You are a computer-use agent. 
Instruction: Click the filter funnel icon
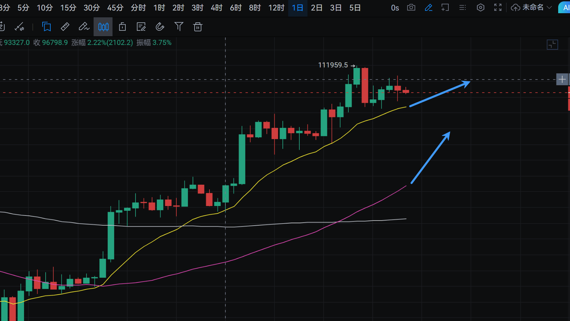[179, 27]
